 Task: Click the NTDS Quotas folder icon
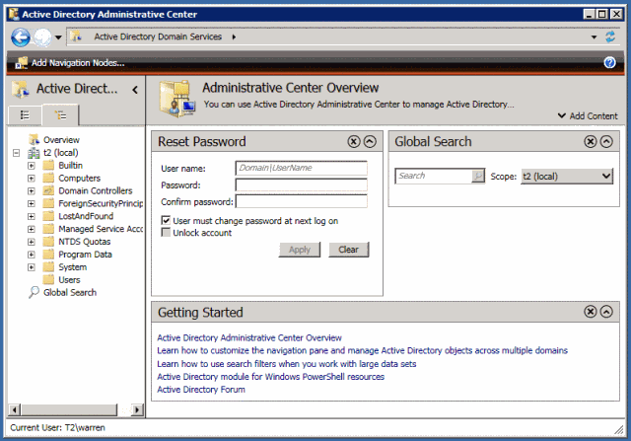pos(48,242)
